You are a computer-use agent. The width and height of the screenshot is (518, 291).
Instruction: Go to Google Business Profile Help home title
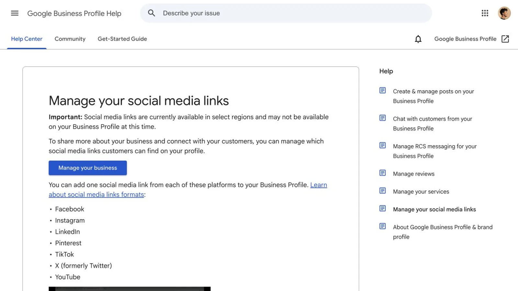(74, 13)
